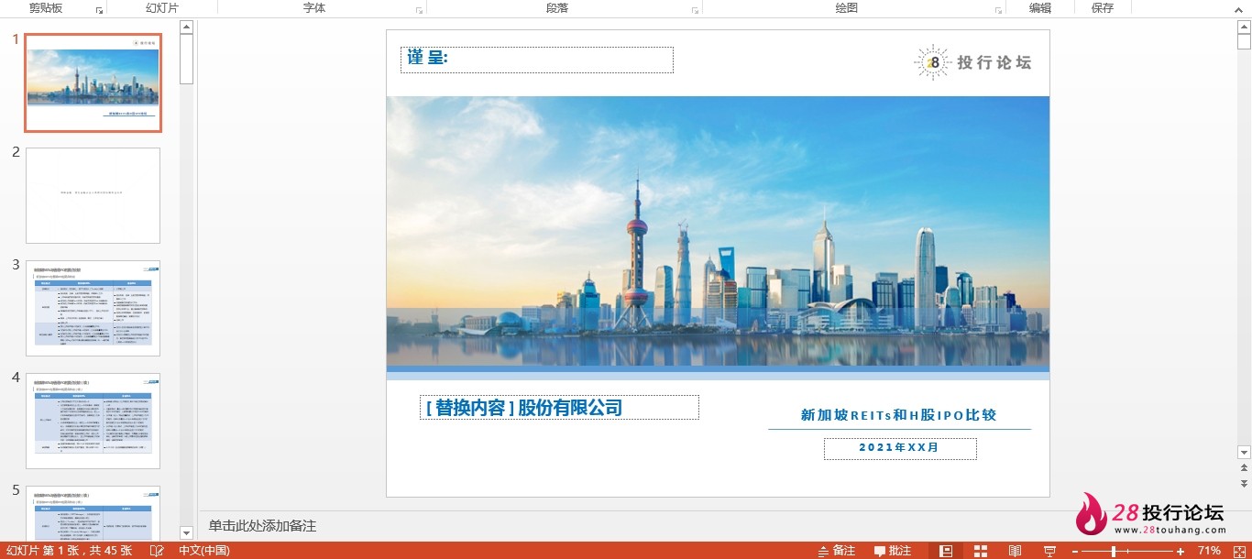Switch to Slide Sorter view icon

(981, 551)
